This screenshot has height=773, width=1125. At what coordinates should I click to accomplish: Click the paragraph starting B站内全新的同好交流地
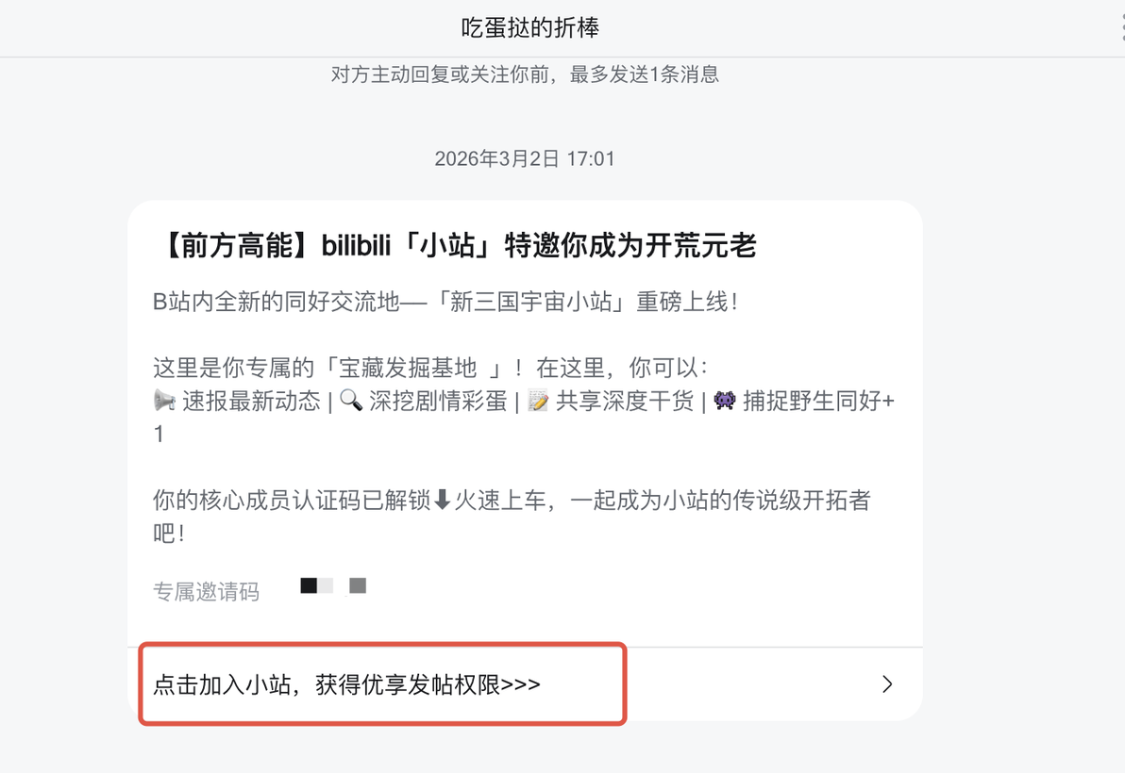pyautogui.click(x=445, y=302)
